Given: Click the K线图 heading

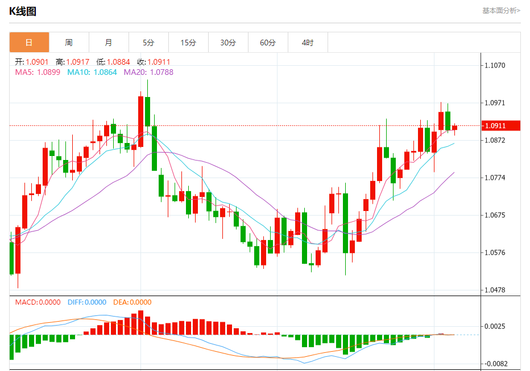Looking at the screenshot, I should tap(23, 11).
